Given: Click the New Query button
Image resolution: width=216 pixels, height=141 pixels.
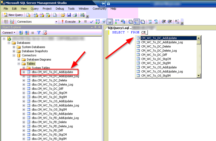Looking at the screenshot, I should coord(13,15).
